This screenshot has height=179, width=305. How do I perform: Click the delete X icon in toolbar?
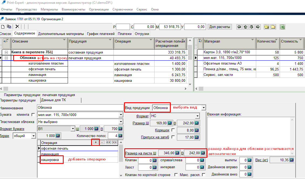coord(17,27)
